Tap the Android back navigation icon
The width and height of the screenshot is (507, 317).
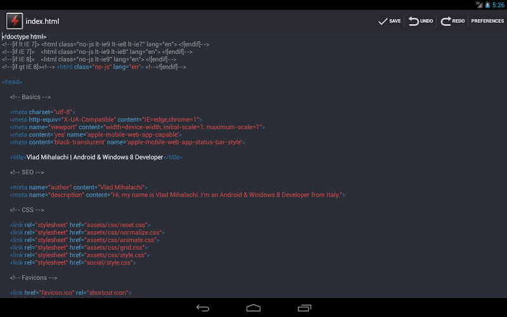pos(203,308)
